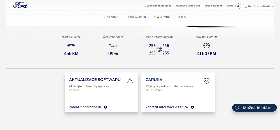Expand the Nové vozy menu
280x130 pixels.
point(111,17)
